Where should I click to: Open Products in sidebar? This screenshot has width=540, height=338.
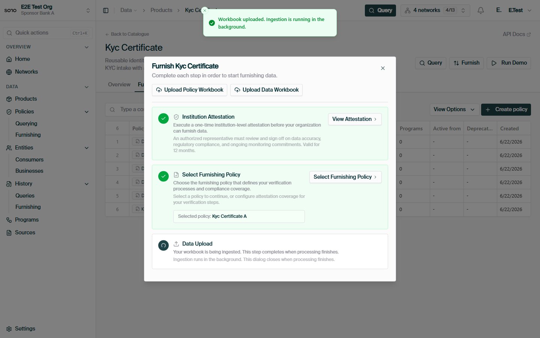(26, 99)
